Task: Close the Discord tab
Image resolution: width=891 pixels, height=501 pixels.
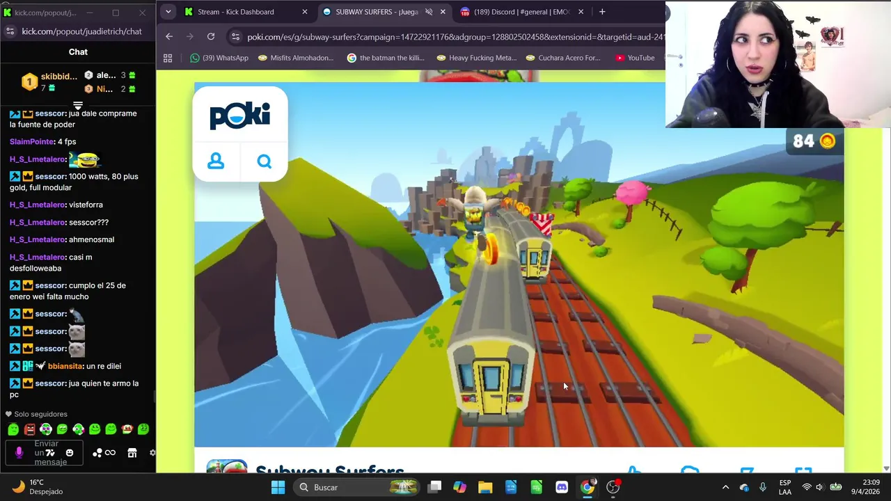Action: point(581,12)
